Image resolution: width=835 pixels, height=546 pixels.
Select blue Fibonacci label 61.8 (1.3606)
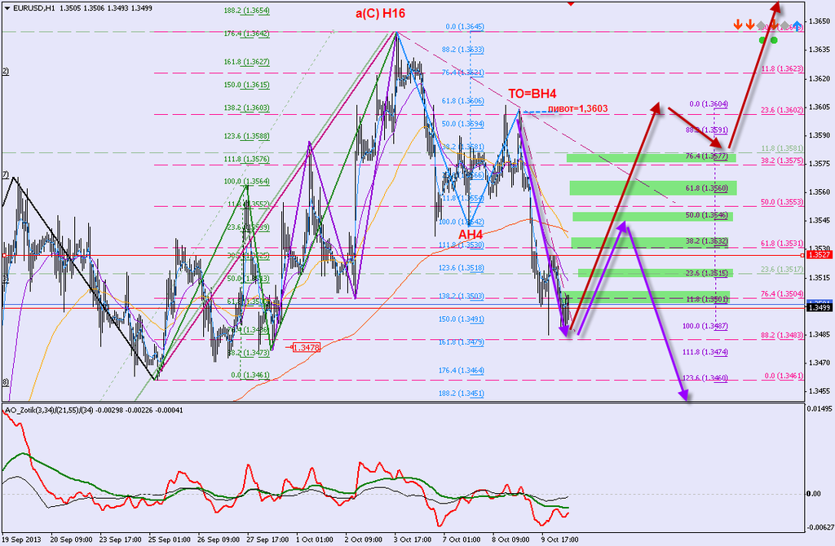463,101
